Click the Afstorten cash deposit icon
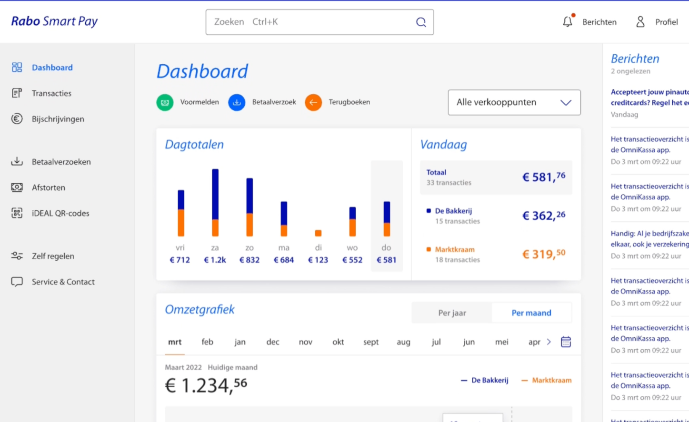Screen dimensions: 689x422 (x=16, y=187)
